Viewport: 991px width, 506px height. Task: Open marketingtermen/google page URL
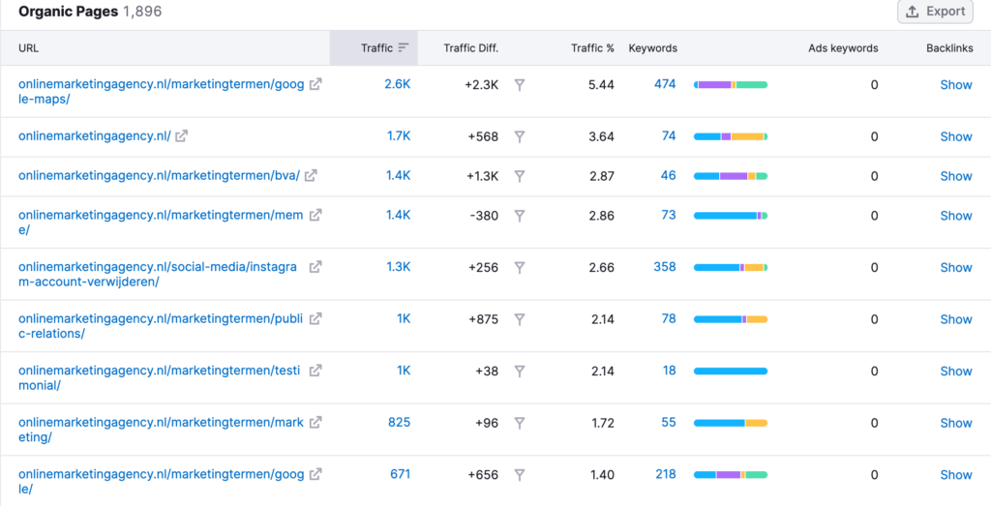(x=161, y=482)
